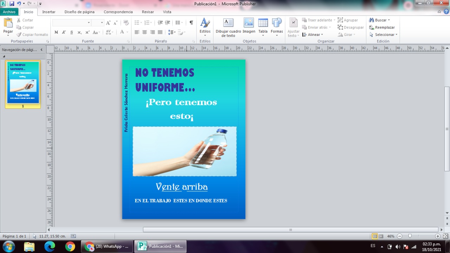The height and width of the screenshot is (253, 450).
Task: Toggle subscript formatting
Action: [80, 32]
